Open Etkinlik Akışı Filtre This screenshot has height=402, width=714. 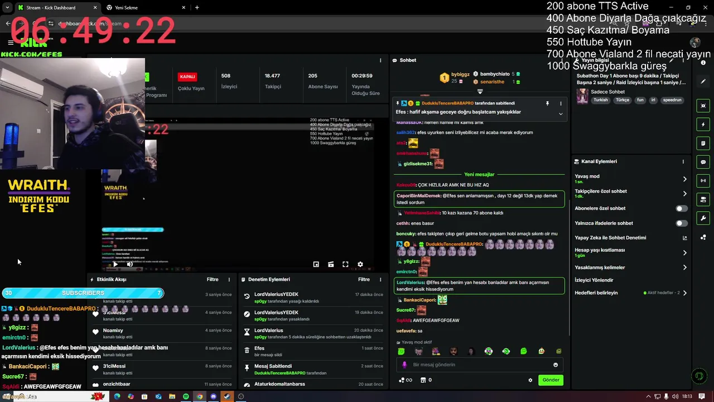[213, 279]
